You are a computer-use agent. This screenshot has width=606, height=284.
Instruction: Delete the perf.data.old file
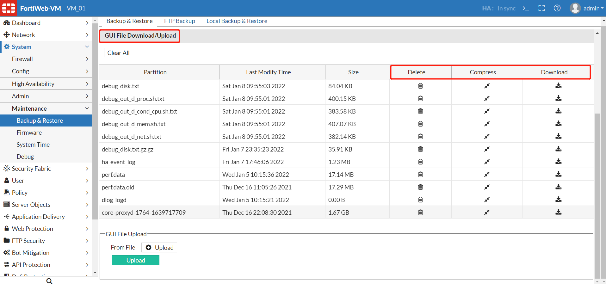tap(420, 187)
